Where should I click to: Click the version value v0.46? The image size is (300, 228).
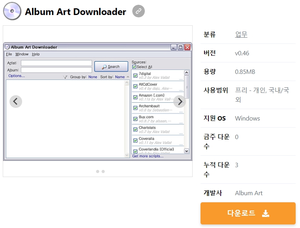[242, 53]
